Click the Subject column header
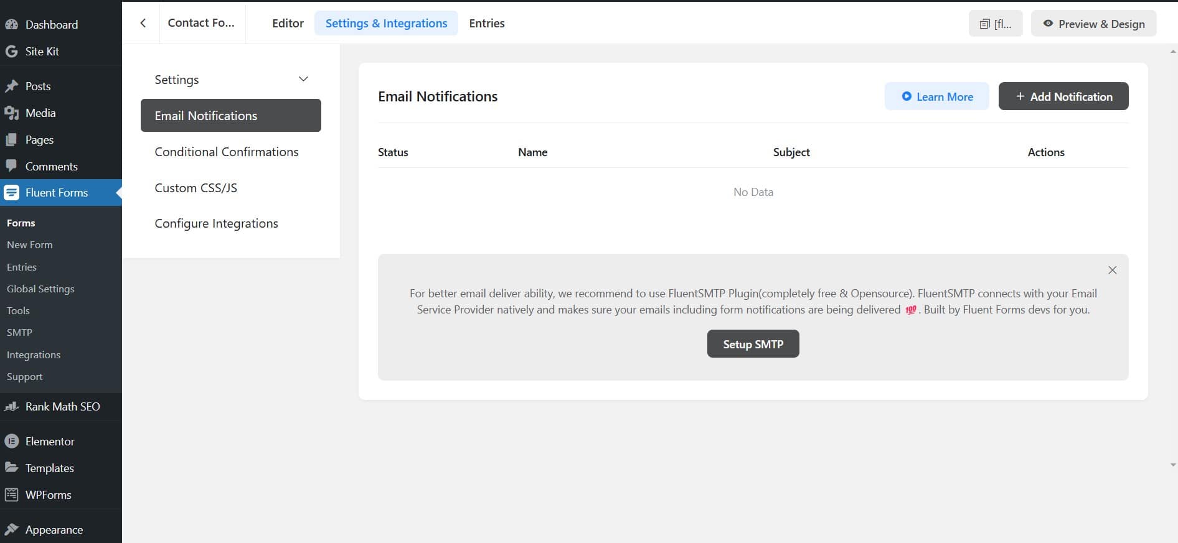The width and height of the screenshot is (1178, 543). pyautogui.click(x=791, y=152)
